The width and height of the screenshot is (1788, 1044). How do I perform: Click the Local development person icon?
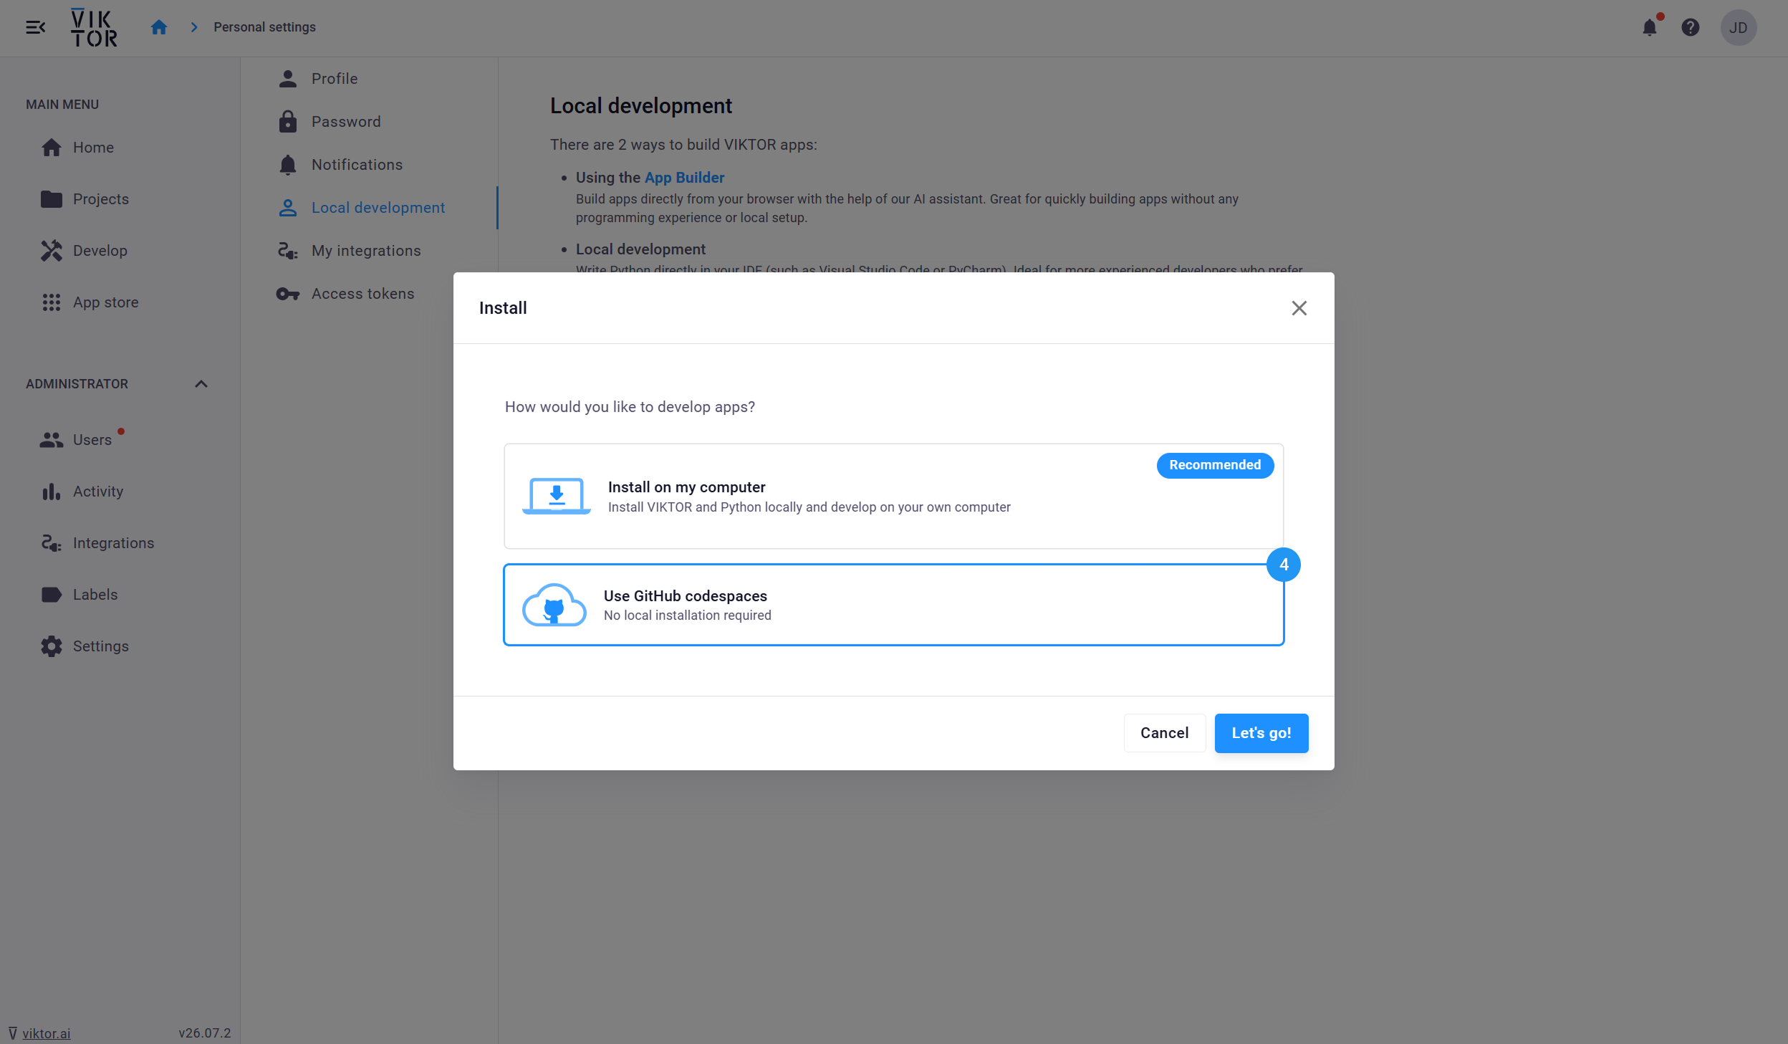click(288, 208)
